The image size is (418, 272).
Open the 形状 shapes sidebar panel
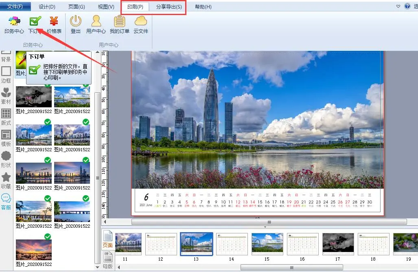click(x=6, y=159)
